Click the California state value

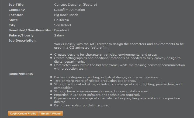[x=61, y=20]
